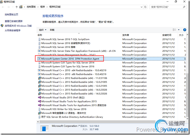The height and width of the screenshot is (135, 190).
Task: Select icon of System CLR Types for SQL Server 2014
Action: tap(39, 63)
